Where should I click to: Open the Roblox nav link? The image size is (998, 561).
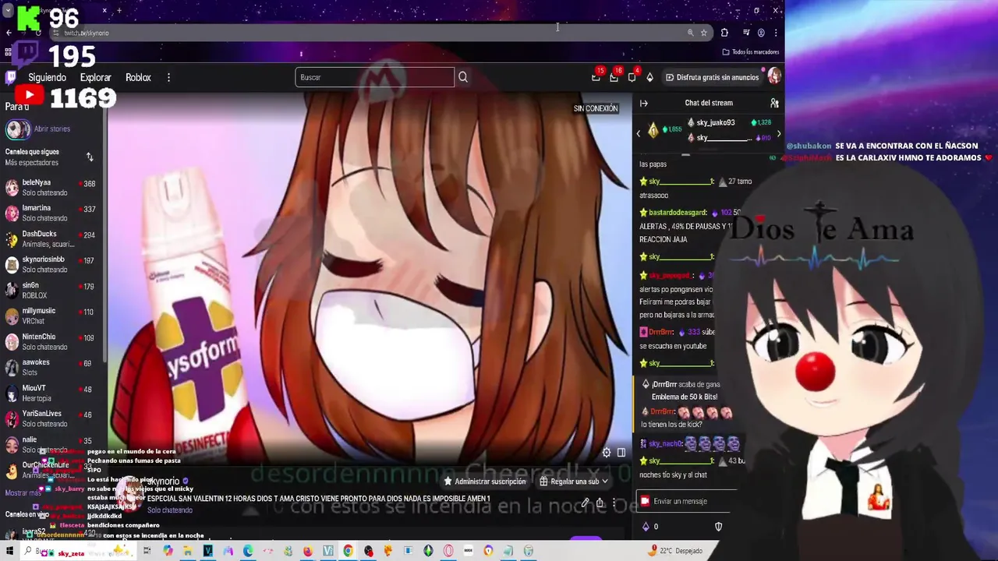[138, 77]
